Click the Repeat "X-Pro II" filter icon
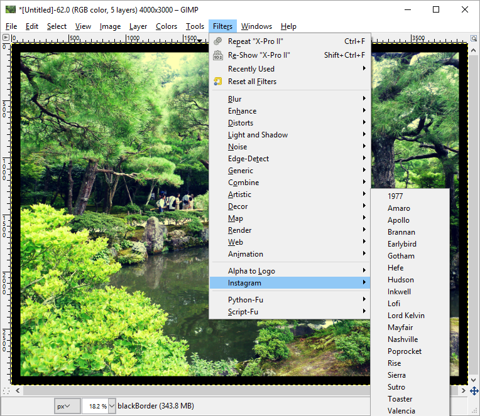The image size is (480, 416). [218, 41]
